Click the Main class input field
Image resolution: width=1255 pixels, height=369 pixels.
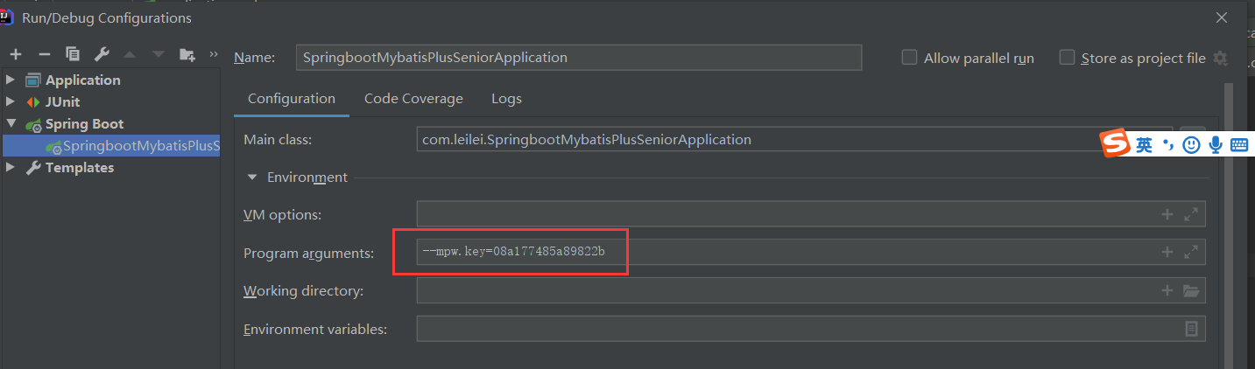(x=788, y=139)
